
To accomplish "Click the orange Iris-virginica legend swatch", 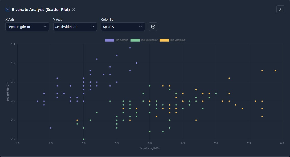I will click(x=164, y=40).
